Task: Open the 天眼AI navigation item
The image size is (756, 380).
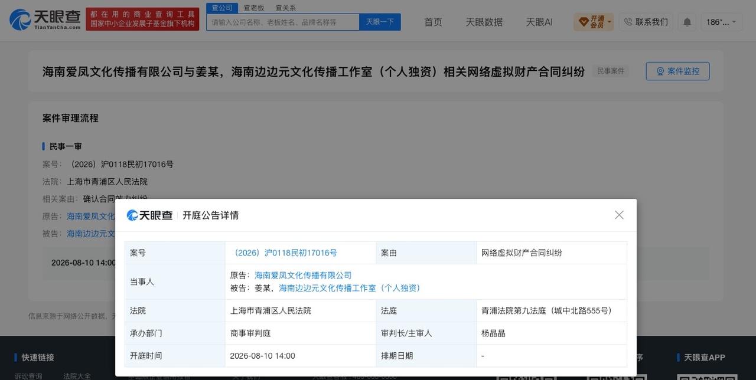Action: [x=539, y=22]
